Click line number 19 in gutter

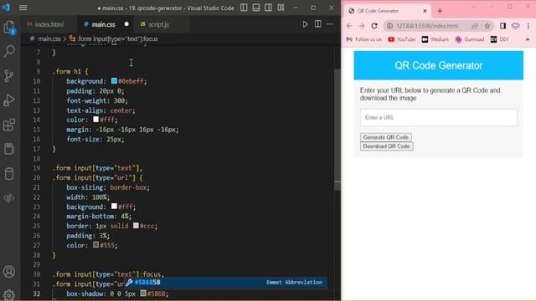tap(36, 168)
